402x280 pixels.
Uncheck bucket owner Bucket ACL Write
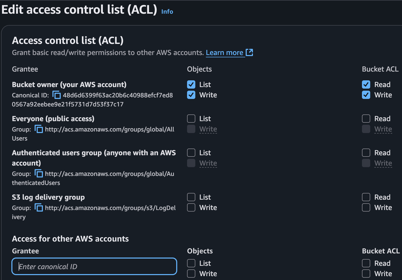(x=366, y=95)
